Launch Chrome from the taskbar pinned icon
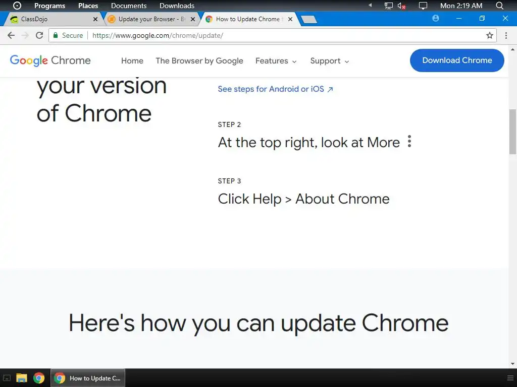The width and height of the screenshot is (517, 387). tap(39, 378)
